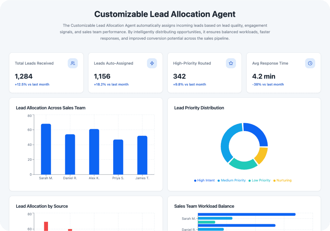Toggle the Medium Priority legend entry
The image size is (330, 231).
(x=231, y=180)
